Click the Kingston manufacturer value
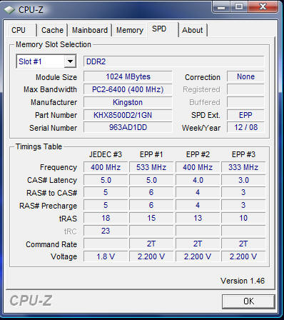 point(128,102)
